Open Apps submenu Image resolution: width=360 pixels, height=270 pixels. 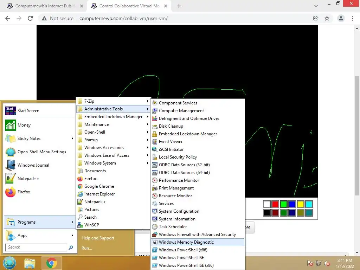39,235
